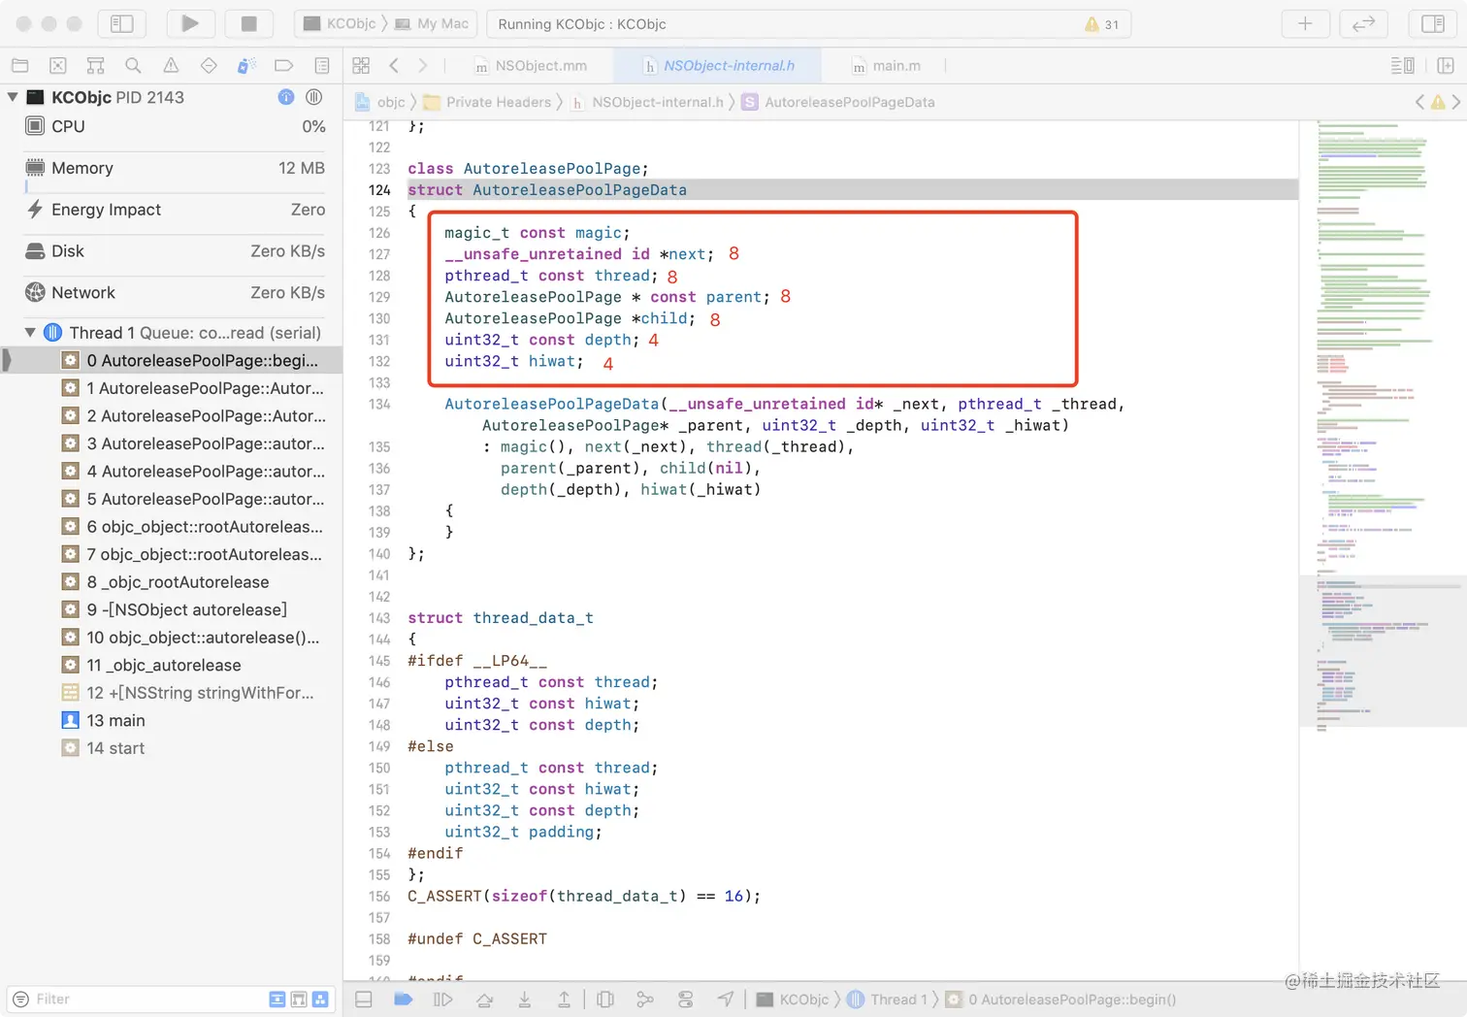Viewport: 1467px width, 1017px height.
Task: Click the navigator Filter field
Action: click(x=146, y=1000)
